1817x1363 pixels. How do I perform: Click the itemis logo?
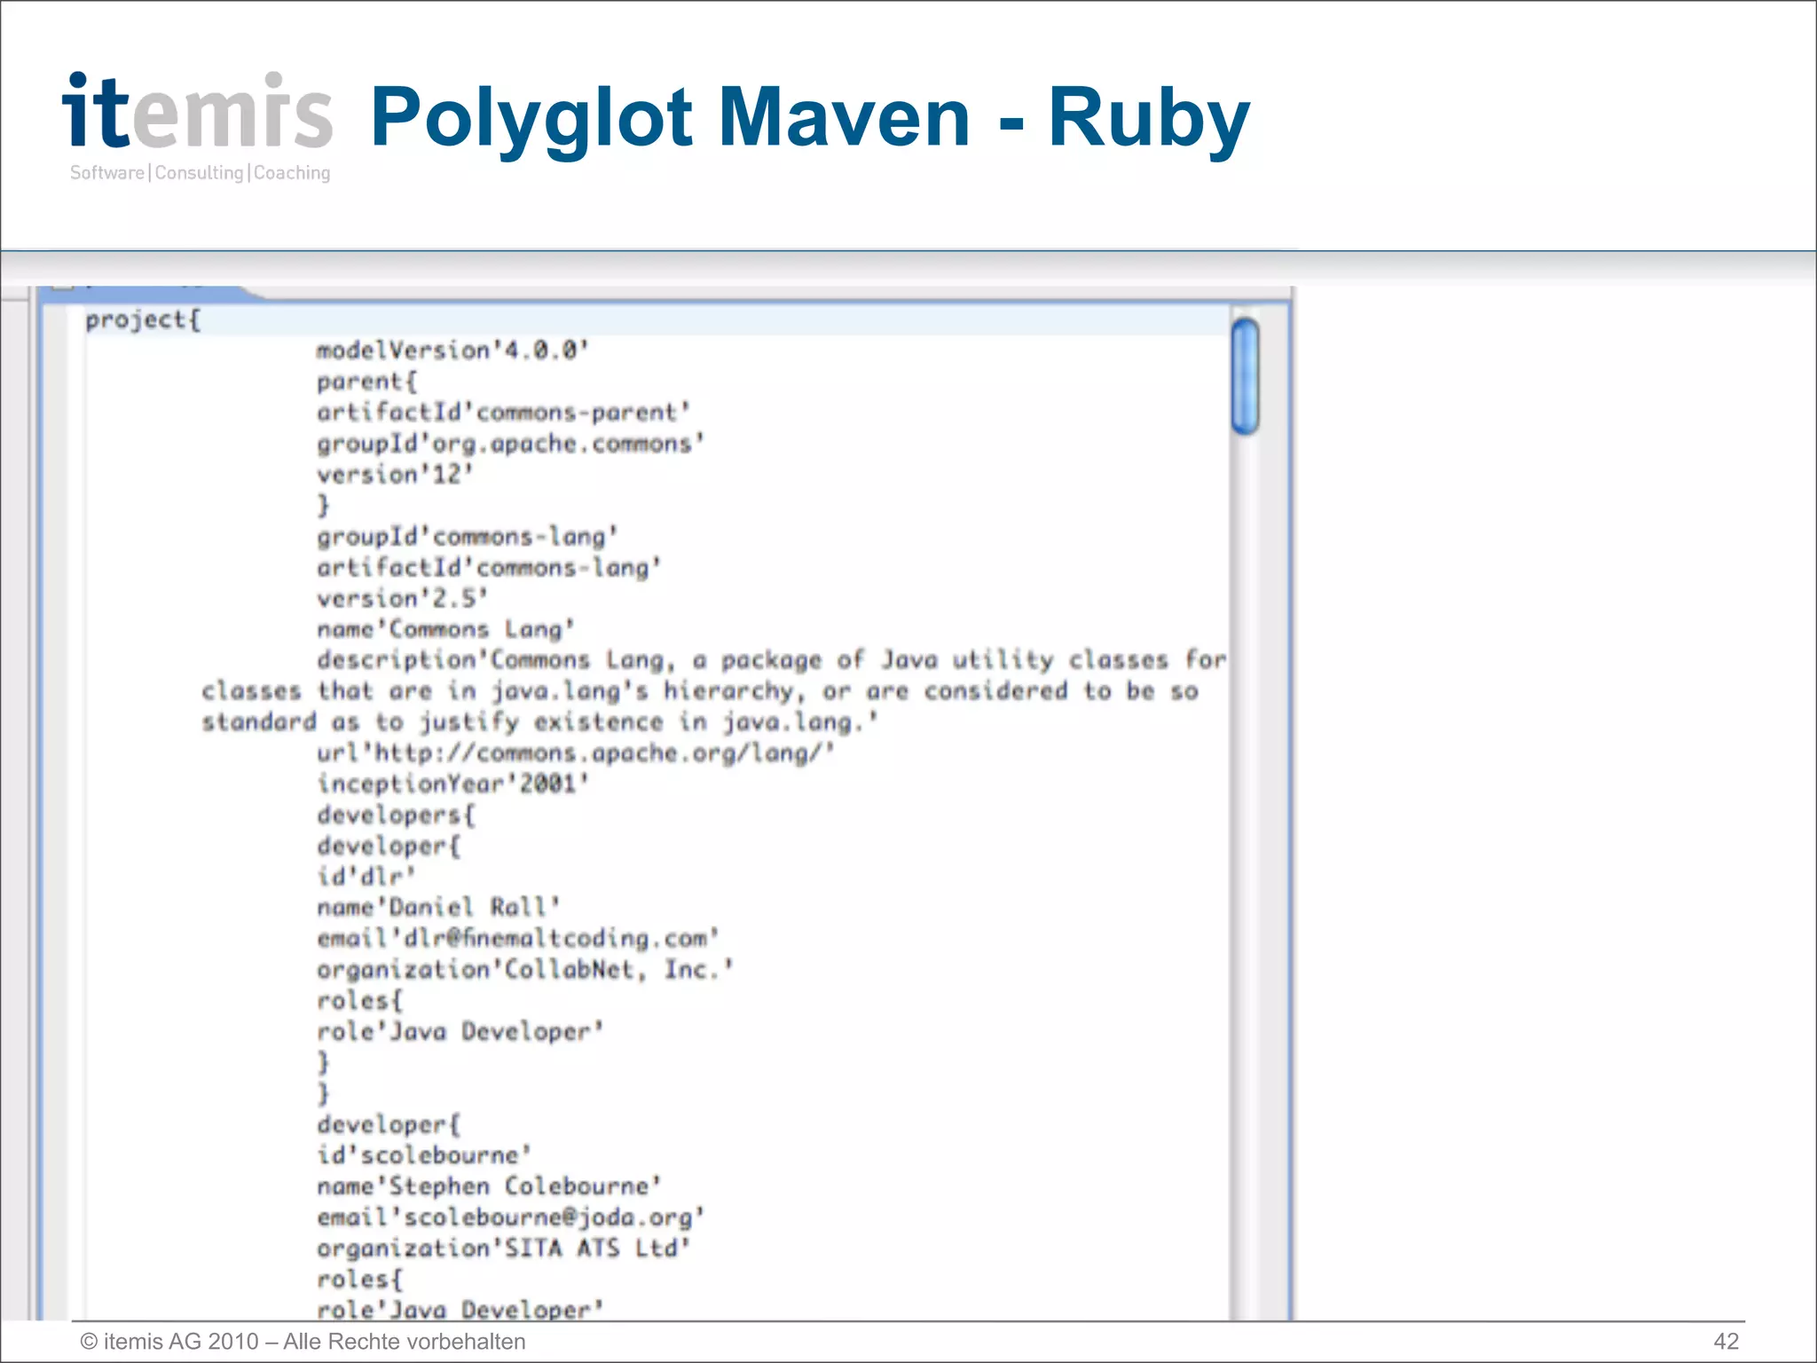(x=198, y=125)
